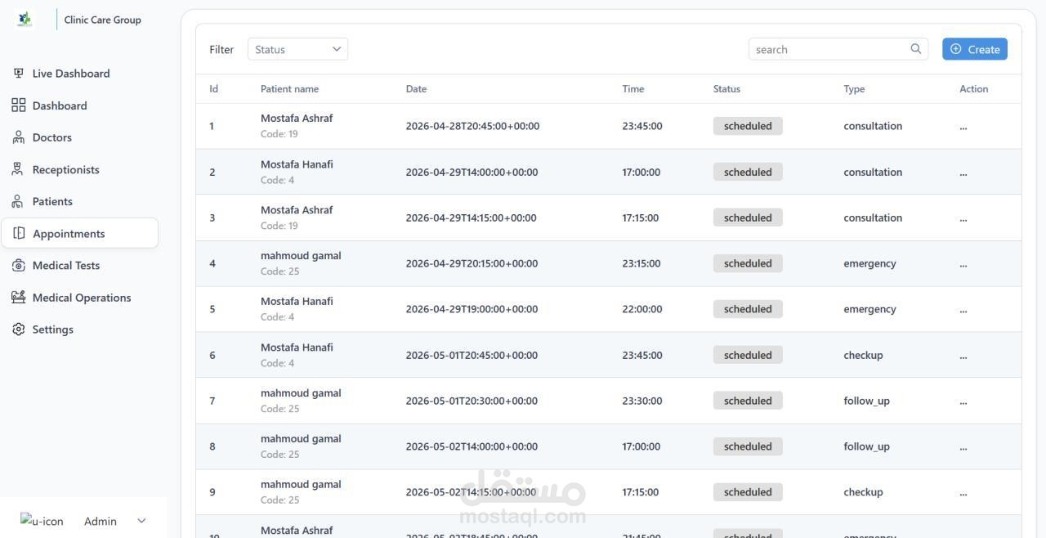Click the Patients sidebar icon

pos(18,201)
